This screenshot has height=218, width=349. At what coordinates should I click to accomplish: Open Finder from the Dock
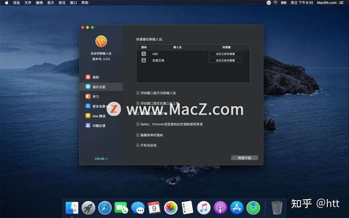[x=72, y=208]
